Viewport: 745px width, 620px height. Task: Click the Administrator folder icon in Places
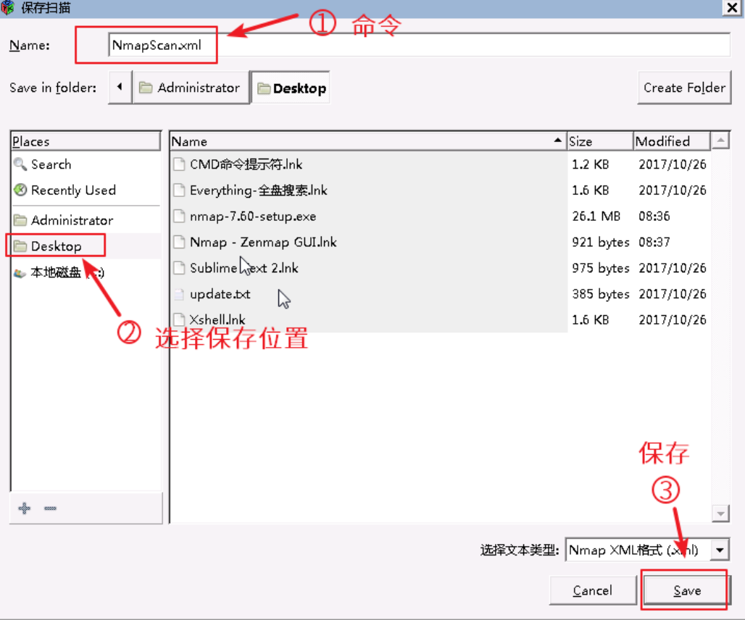20,220
